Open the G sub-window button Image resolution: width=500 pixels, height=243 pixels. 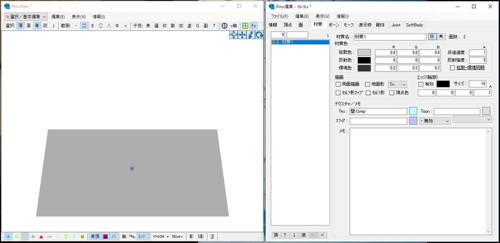click(198, 26)
